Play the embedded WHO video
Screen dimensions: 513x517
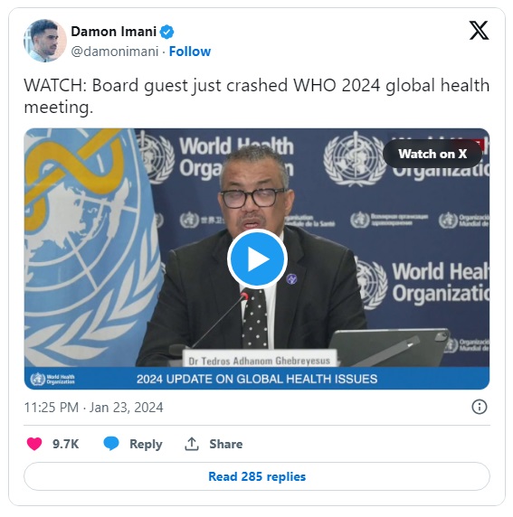pos(257,258)
